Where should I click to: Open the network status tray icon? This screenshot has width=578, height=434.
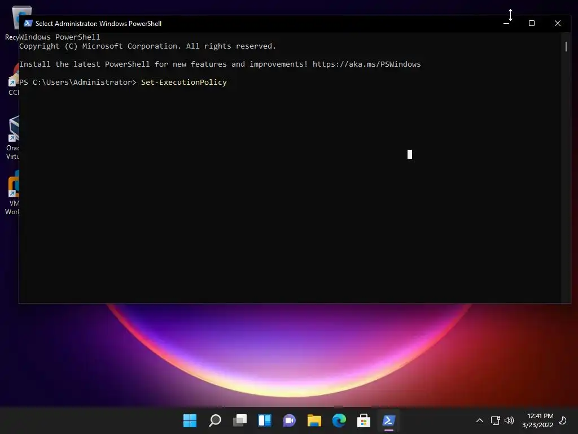495,420
